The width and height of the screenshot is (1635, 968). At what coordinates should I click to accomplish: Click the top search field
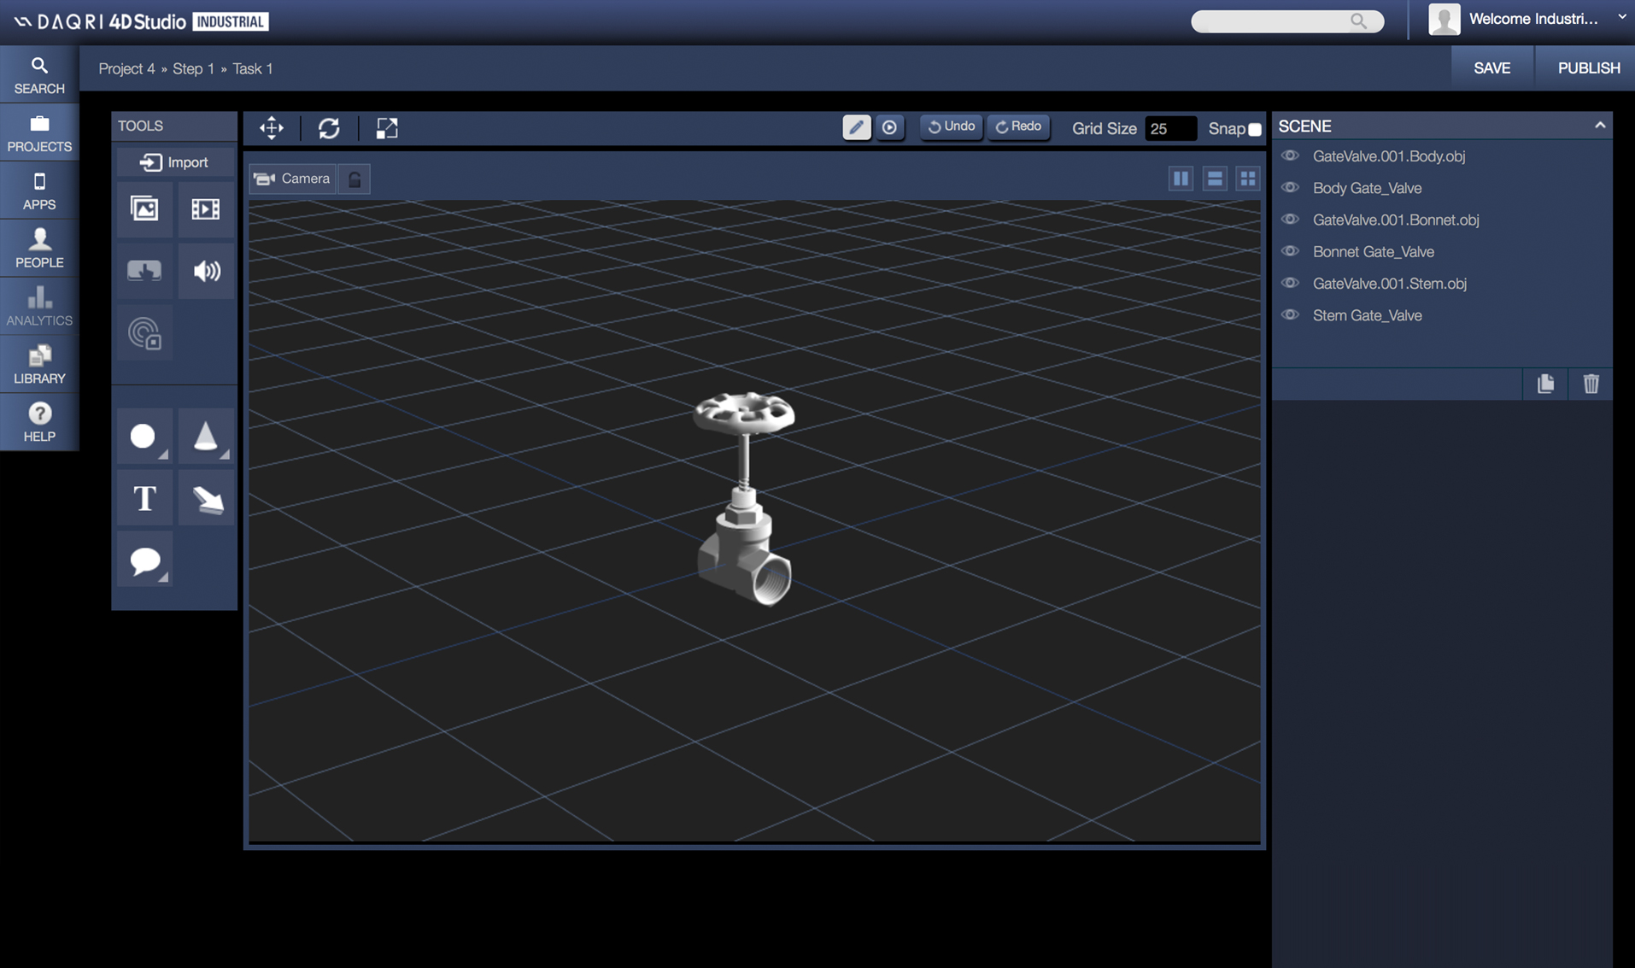[x=1286, y=21]
